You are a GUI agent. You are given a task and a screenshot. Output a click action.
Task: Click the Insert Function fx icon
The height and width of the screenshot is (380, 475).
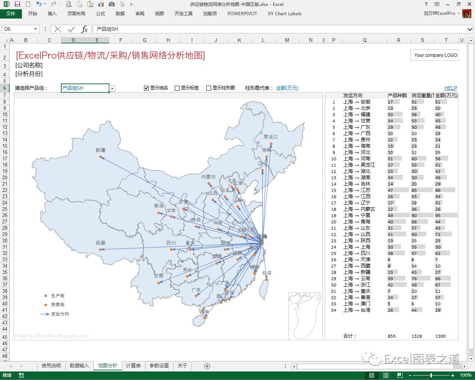click(85, 29)
